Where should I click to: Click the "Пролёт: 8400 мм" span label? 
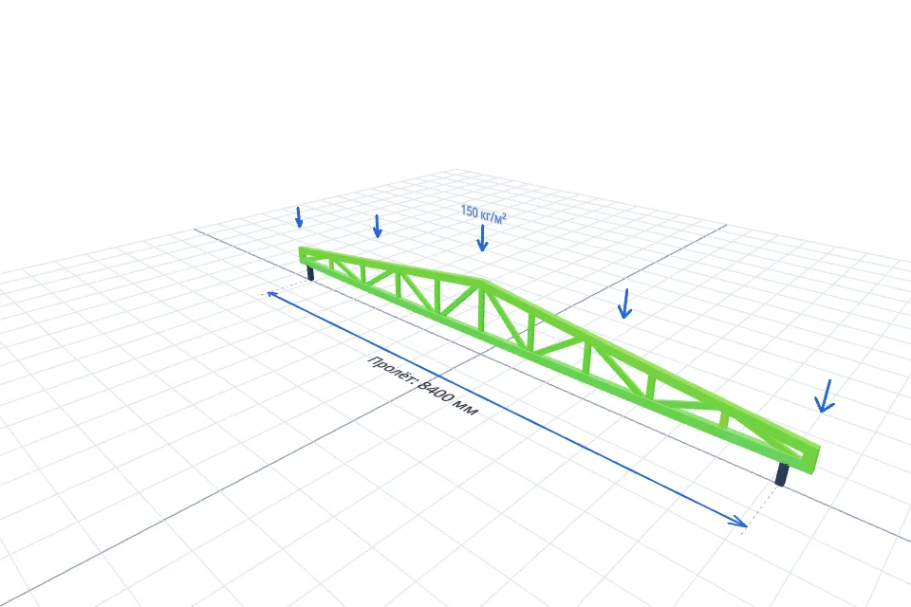pyautogui.click(x=423, y=386)
